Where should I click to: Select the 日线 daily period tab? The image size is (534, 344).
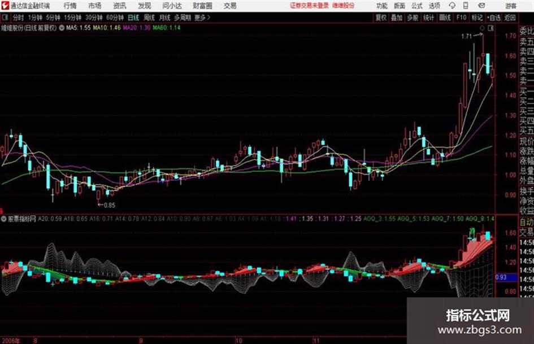(133, 18)
